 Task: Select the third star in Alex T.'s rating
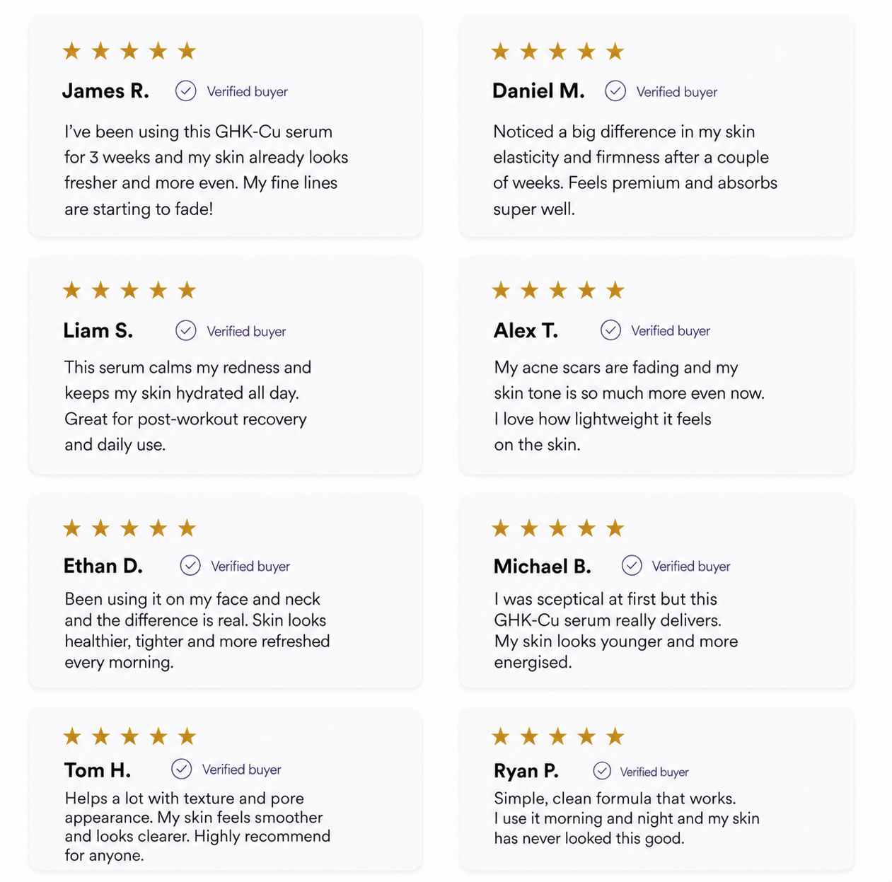pos(558,290)
